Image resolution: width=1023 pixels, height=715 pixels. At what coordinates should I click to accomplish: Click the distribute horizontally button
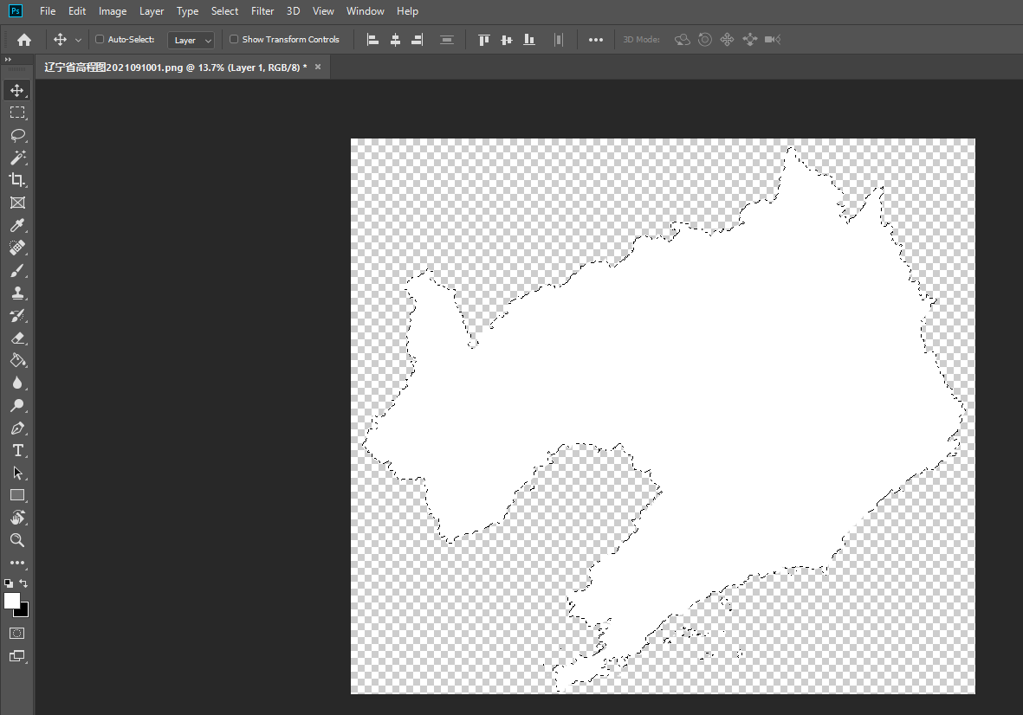pos(559,40)
